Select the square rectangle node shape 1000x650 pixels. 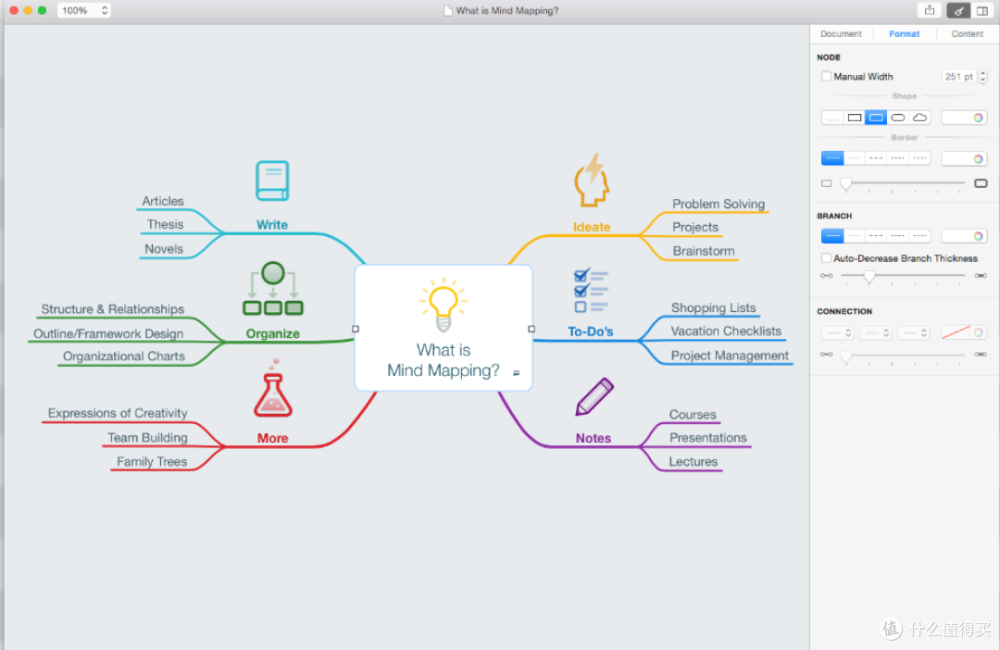[x=854, y=118]
